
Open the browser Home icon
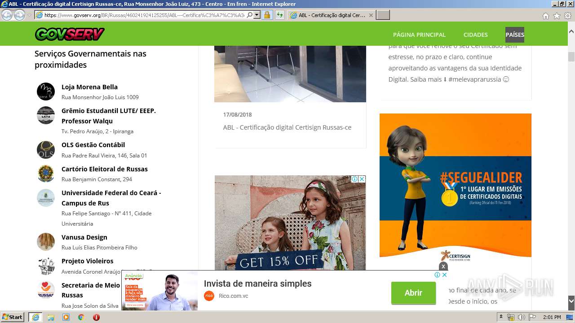[x=545, y=16]
